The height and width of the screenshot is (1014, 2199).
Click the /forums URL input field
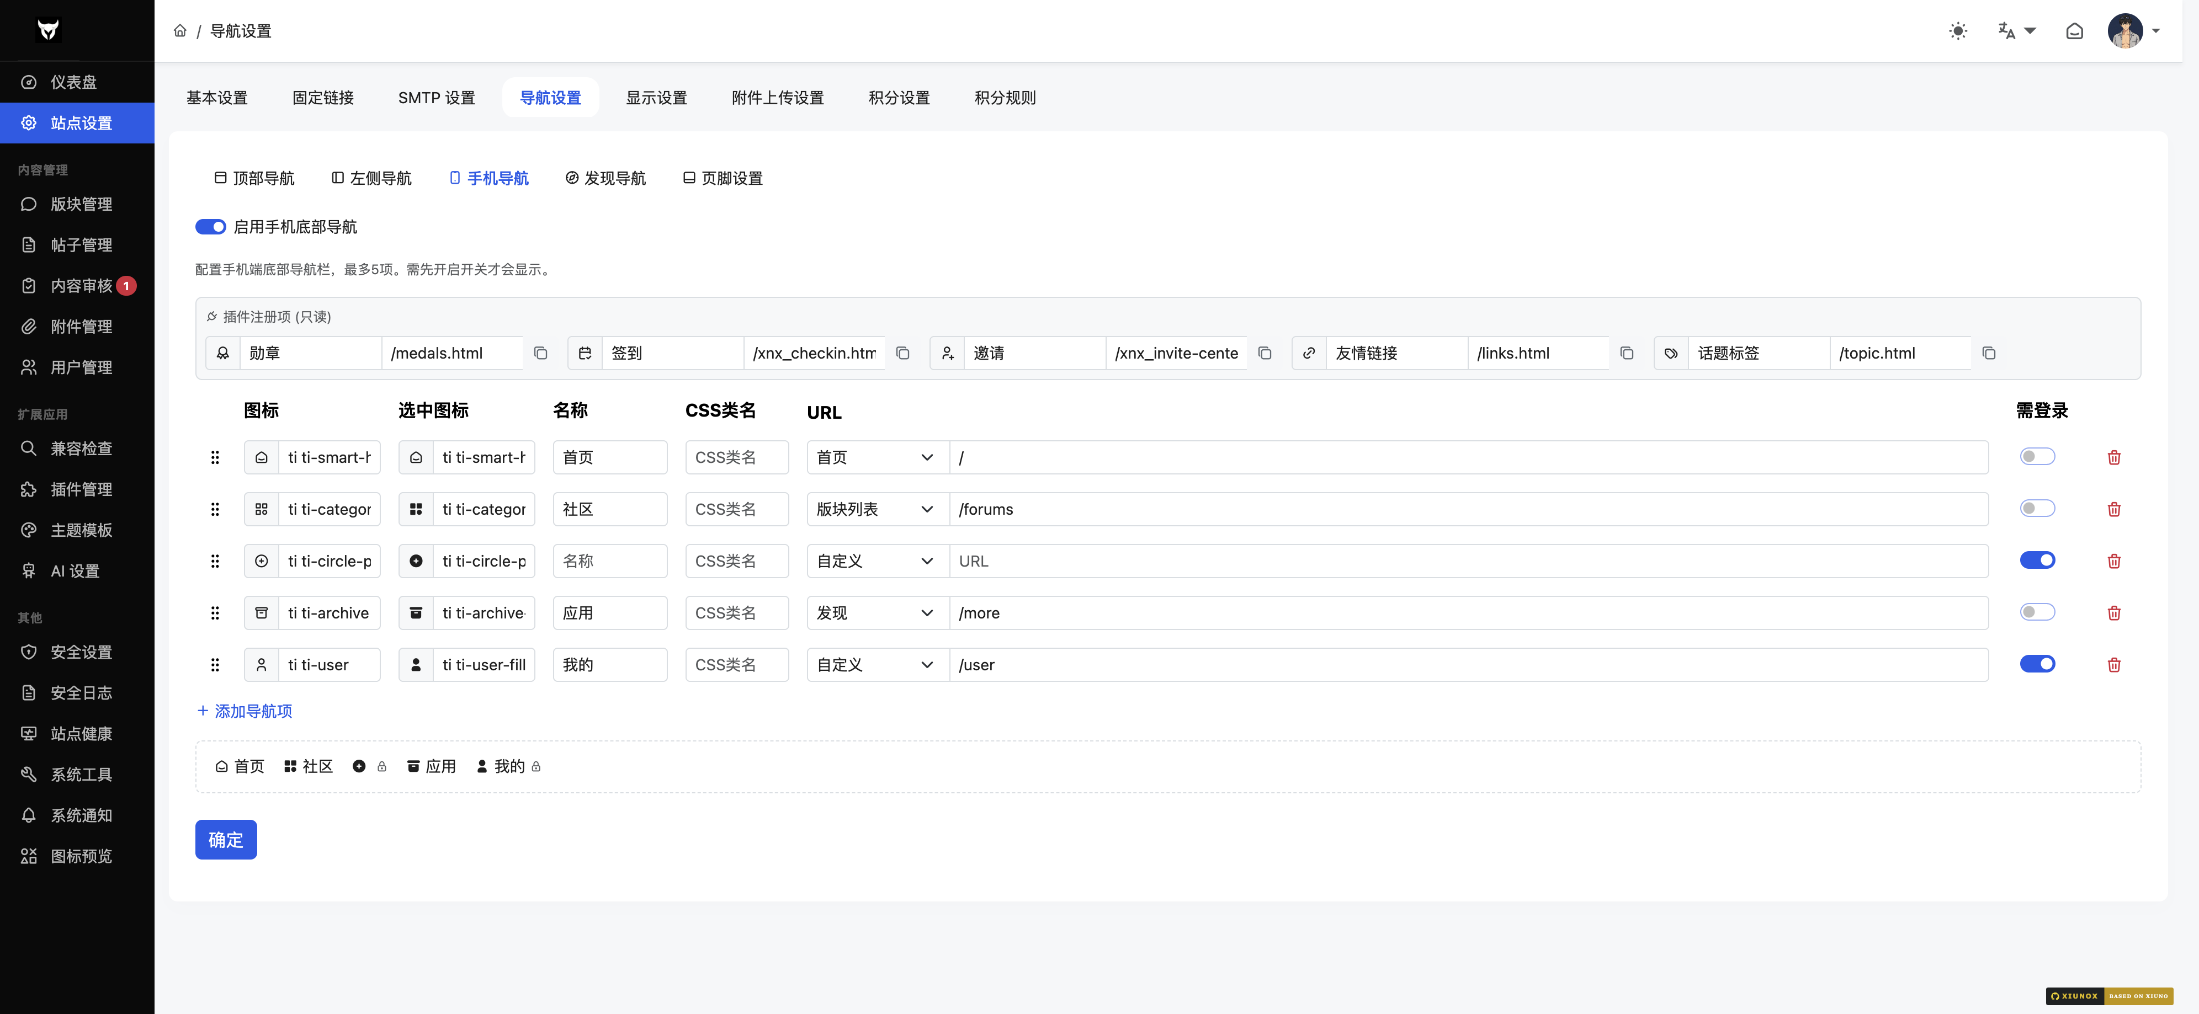[x=1468, y=510]
